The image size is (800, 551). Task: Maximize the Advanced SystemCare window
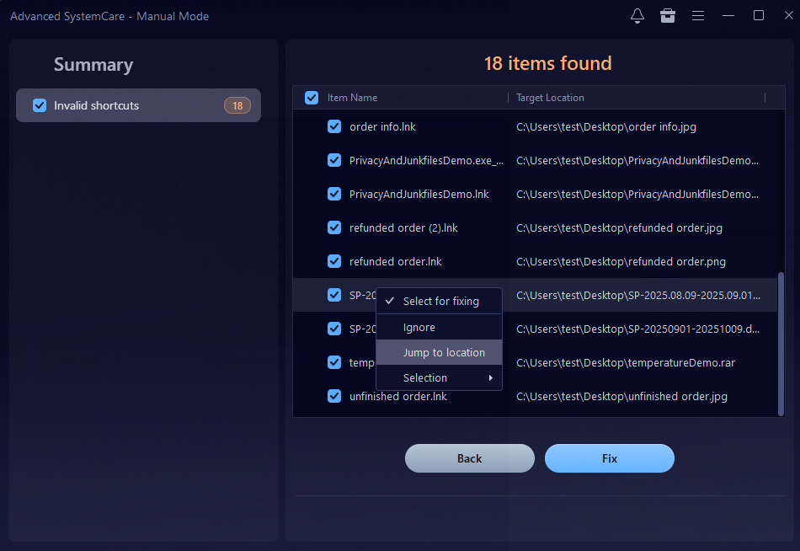(x=759, y=16)
